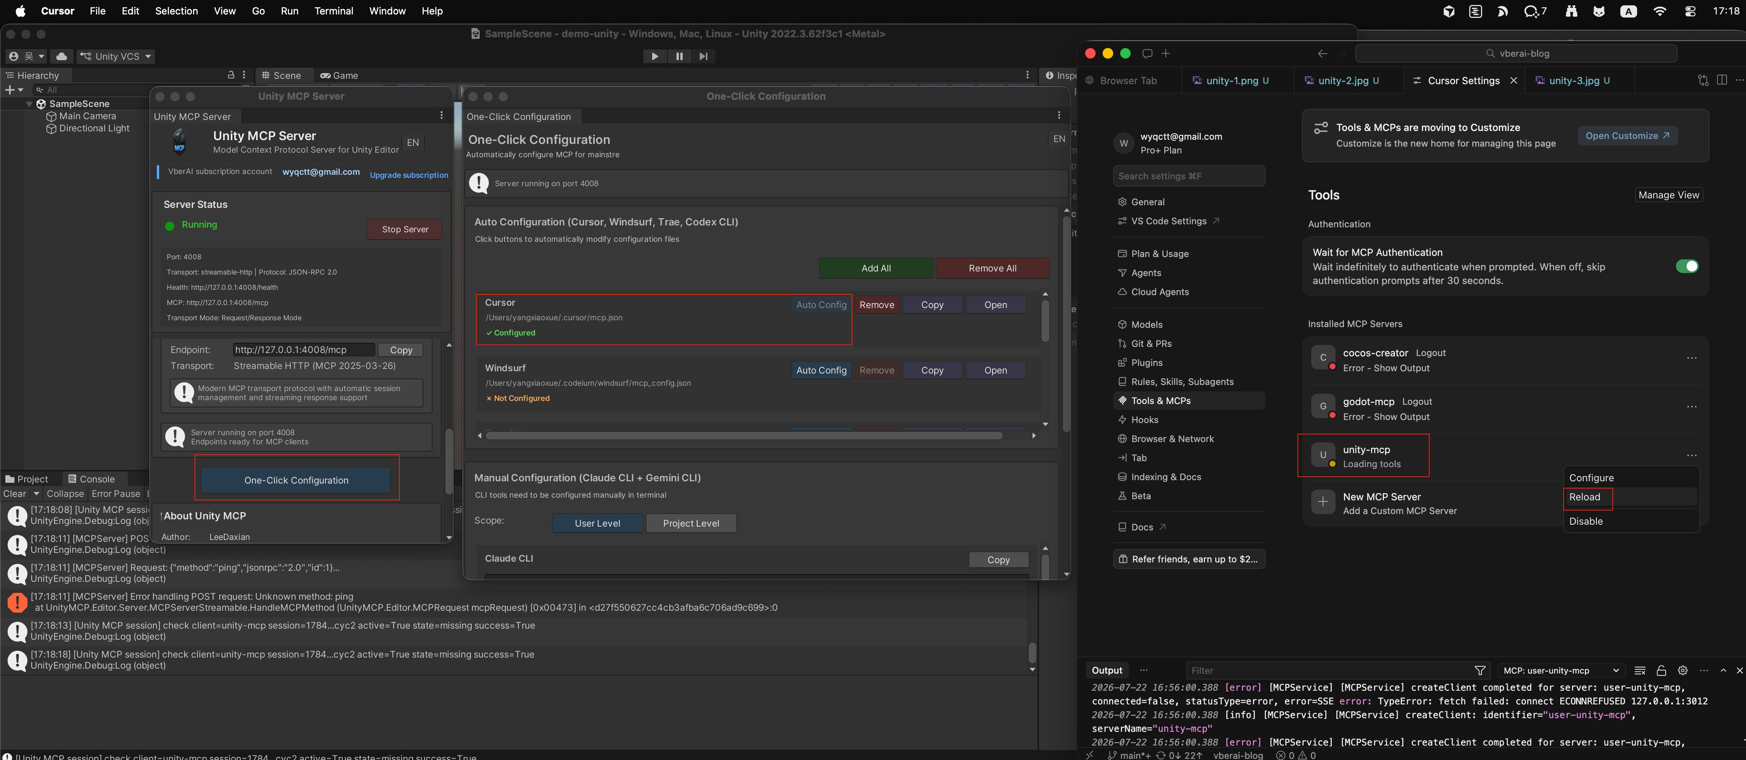The width and height of the screenshot is (1746, 760).
Task: Click the Unity Step frame button
Action: tap(704, 56)
